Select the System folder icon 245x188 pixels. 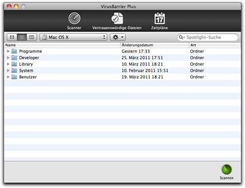[x=14, y=70]
